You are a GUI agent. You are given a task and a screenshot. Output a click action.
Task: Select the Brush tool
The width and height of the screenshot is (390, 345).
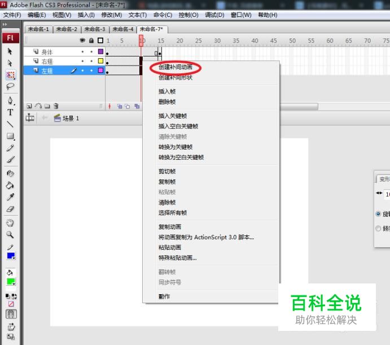point(10,159)
